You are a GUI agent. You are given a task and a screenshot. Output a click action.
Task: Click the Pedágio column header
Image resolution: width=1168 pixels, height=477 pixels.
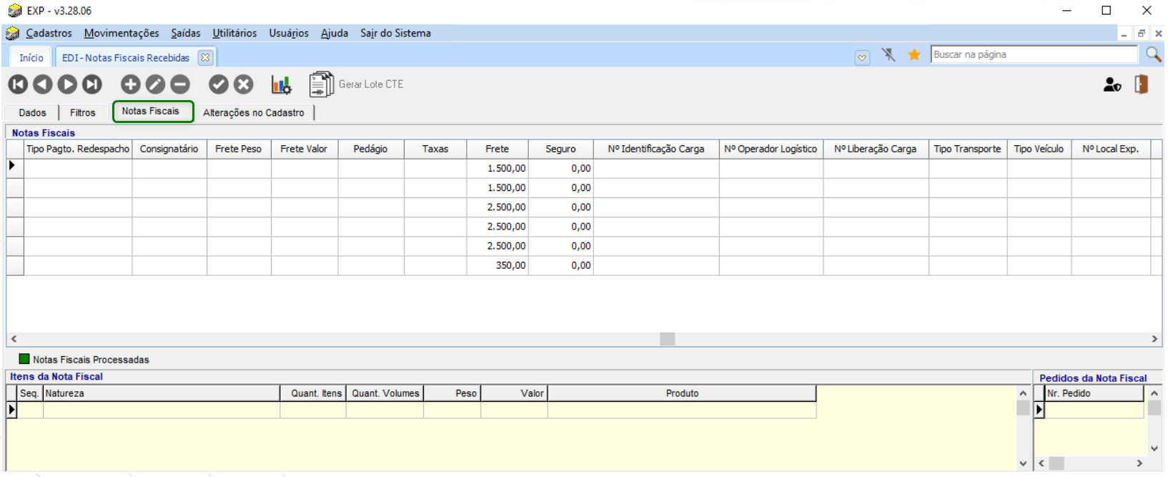pyautogui.click(x=370, y=149)
